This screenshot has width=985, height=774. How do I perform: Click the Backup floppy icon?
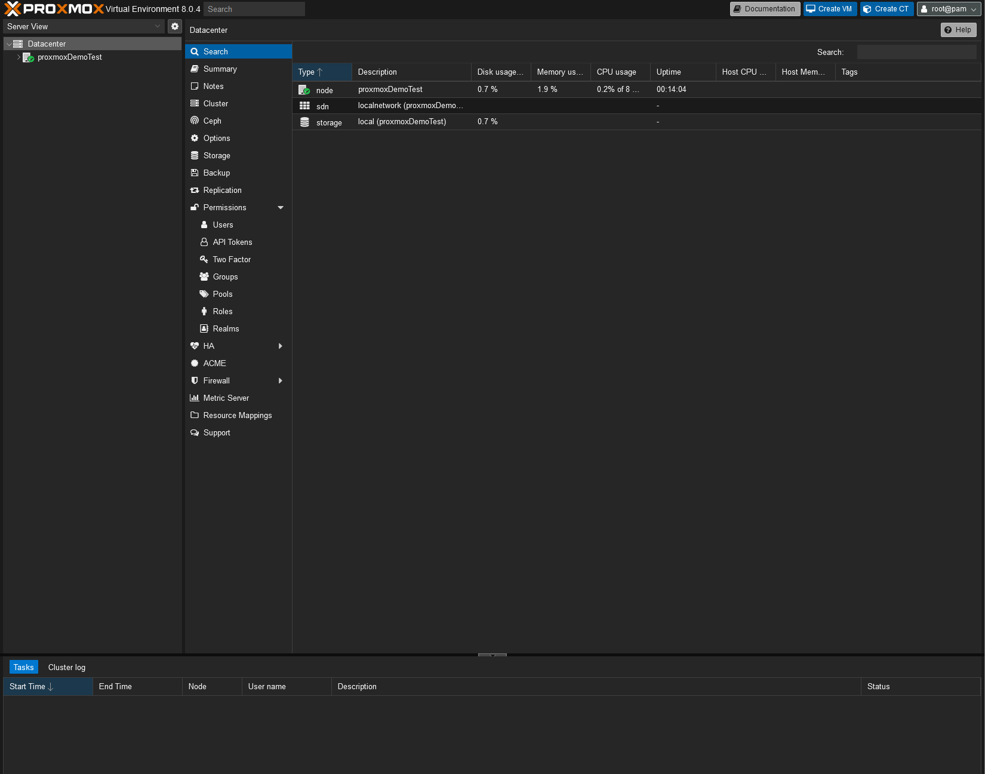coord(195,173)
